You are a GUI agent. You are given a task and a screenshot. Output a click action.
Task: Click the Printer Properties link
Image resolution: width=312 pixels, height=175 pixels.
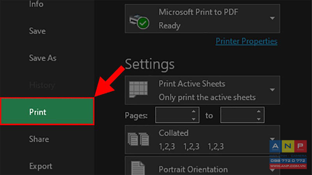click(246, 41)
